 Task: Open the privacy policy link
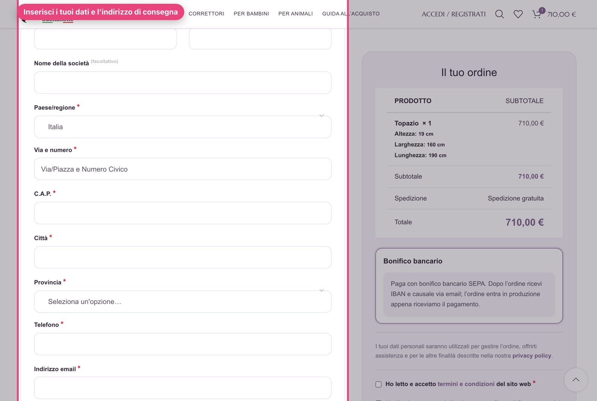tap(532, 355)
